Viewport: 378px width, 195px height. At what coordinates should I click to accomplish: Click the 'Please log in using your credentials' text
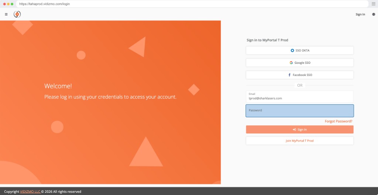click(110, 97)
